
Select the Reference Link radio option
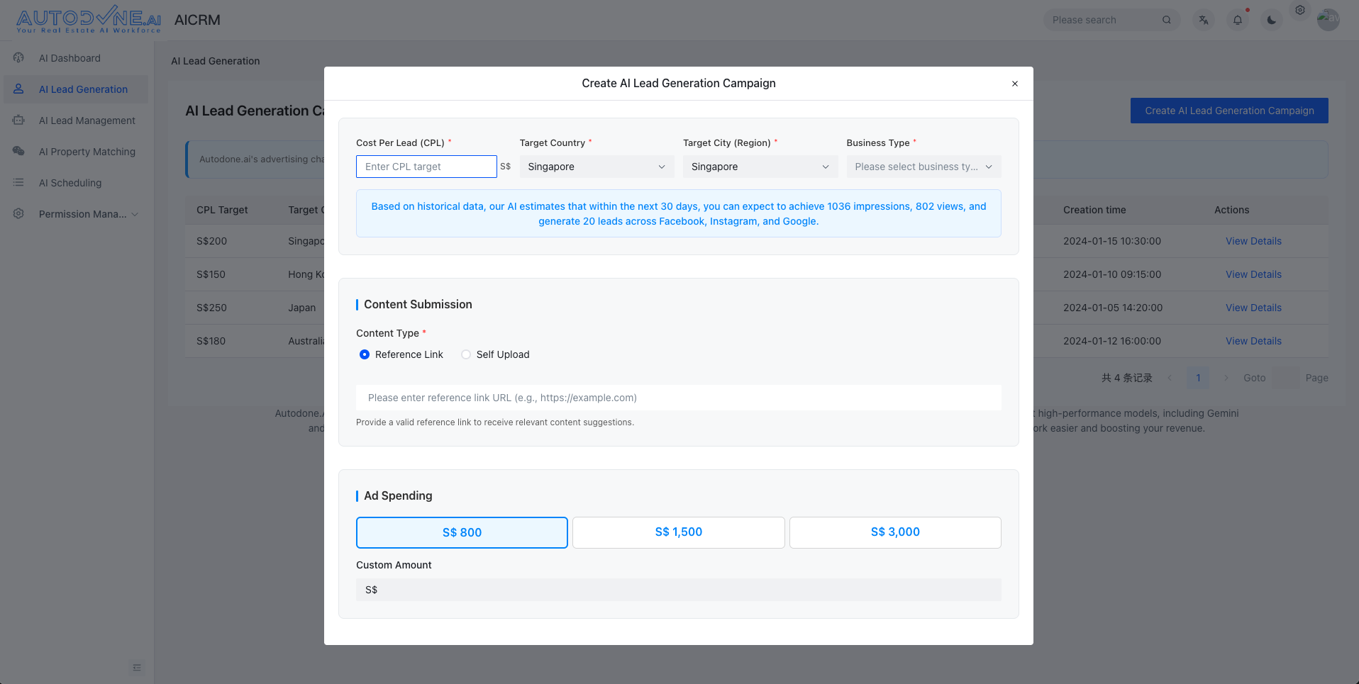coord(365,354)
